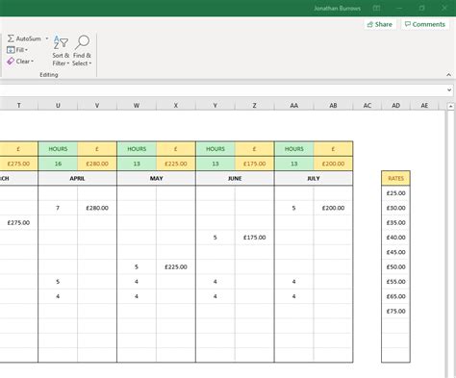Select April total hours cell 16
Screen dimensions: 456x378
click(58, 164)
